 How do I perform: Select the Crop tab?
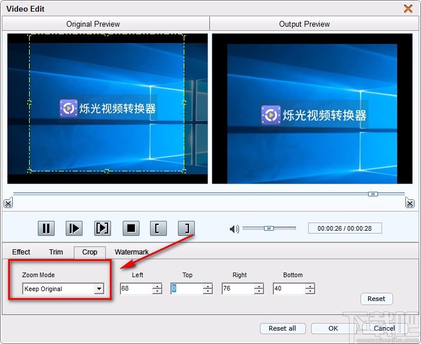point(90,252)
